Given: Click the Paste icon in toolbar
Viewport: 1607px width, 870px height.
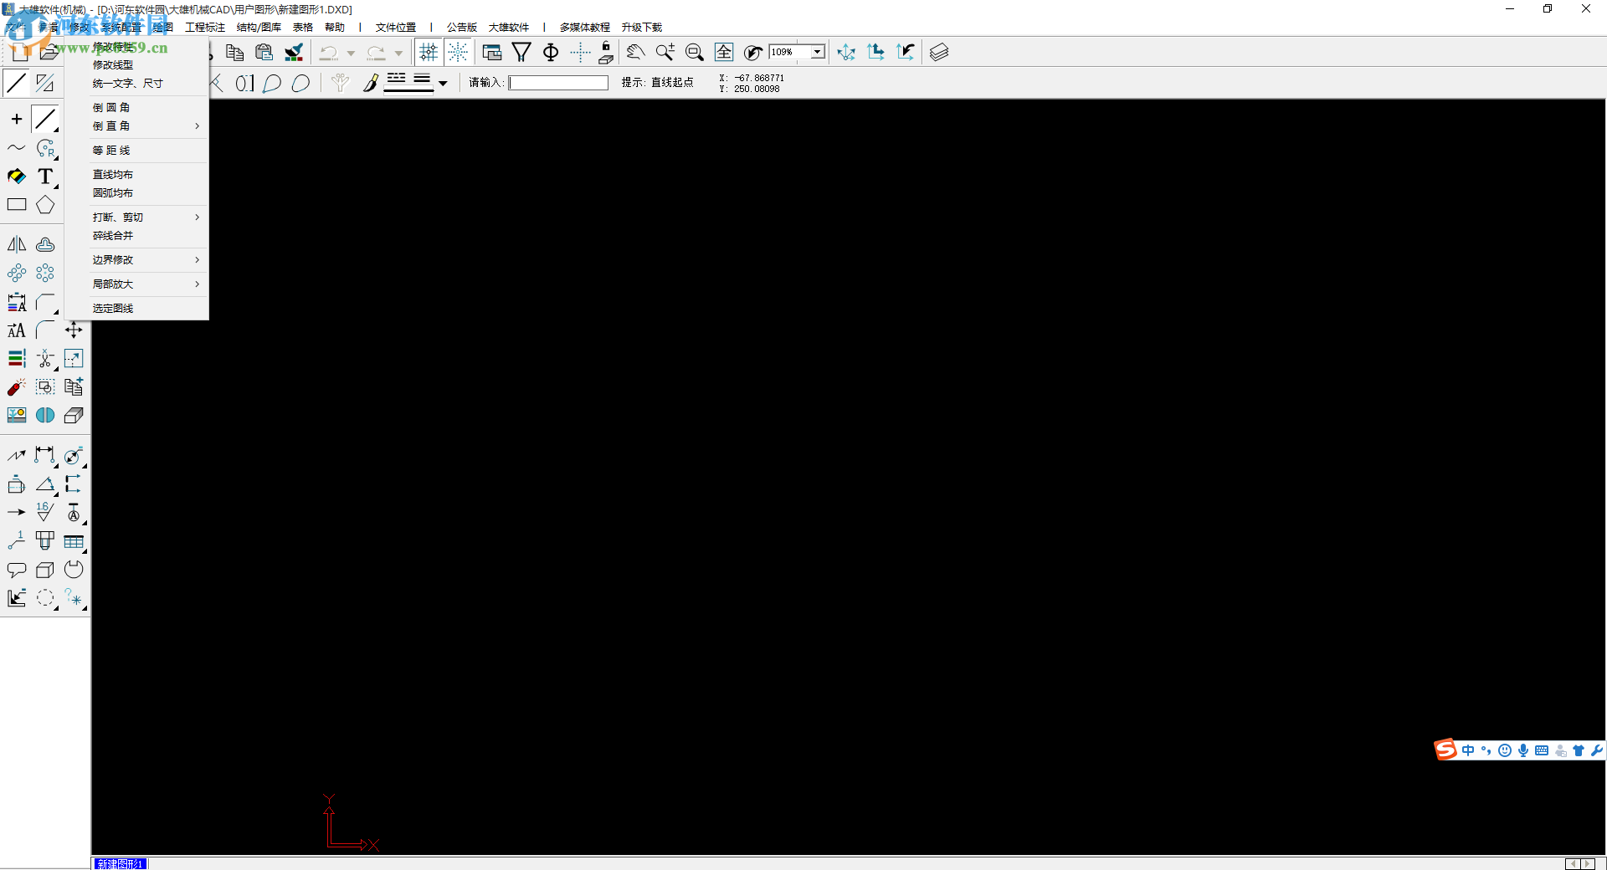Looking at the screenshot, I should point(264,53).
